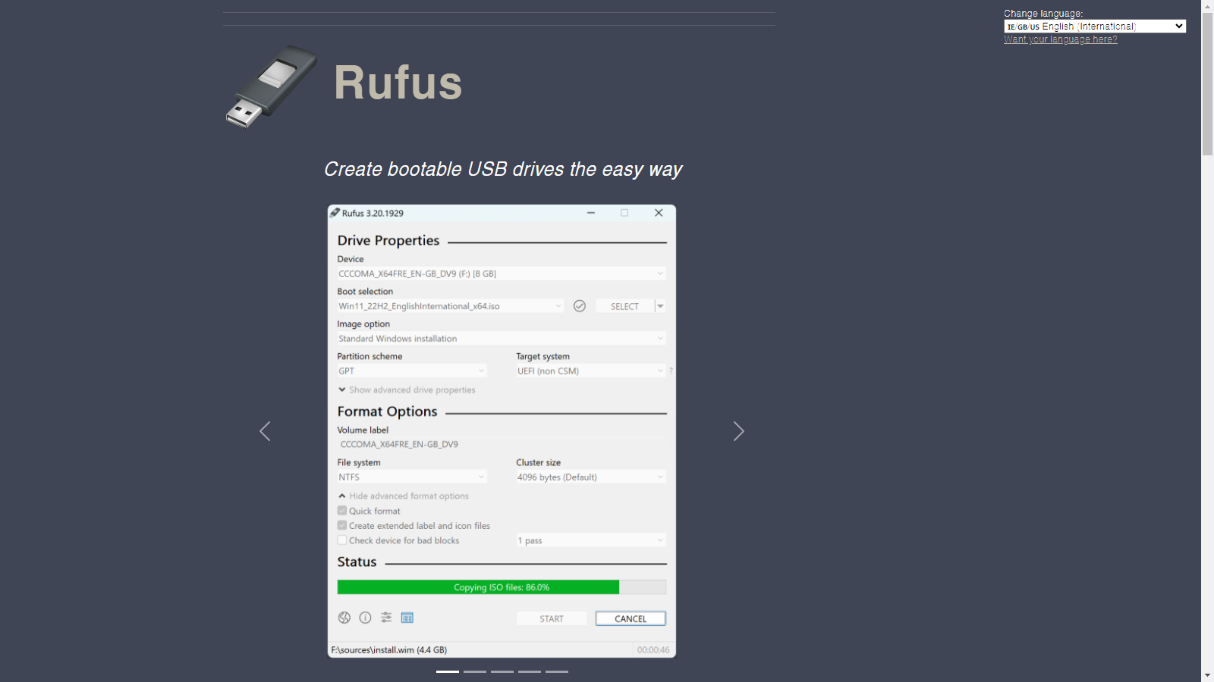The width and height of the screenshot is (1214, 682).
Task: Click the Rufus USB drive logo
Action: pos(272,86)
